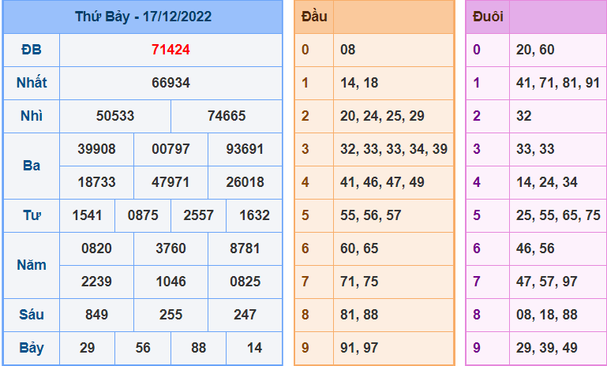
Task: Select Ba prize number 00797
Action: pos(170,149)
